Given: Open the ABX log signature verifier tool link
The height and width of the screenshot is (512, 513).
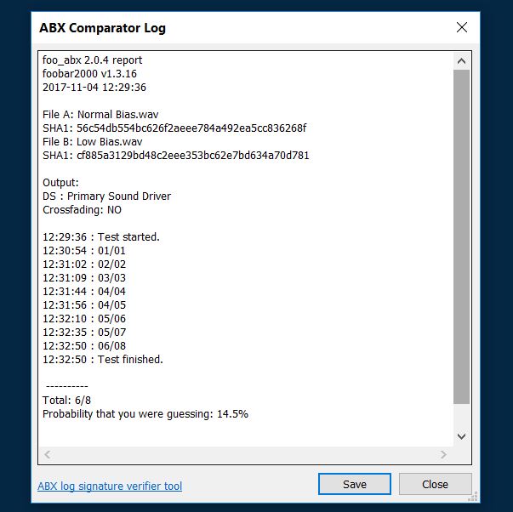Looking at the screenshot, I should click(x=110, y=486).
